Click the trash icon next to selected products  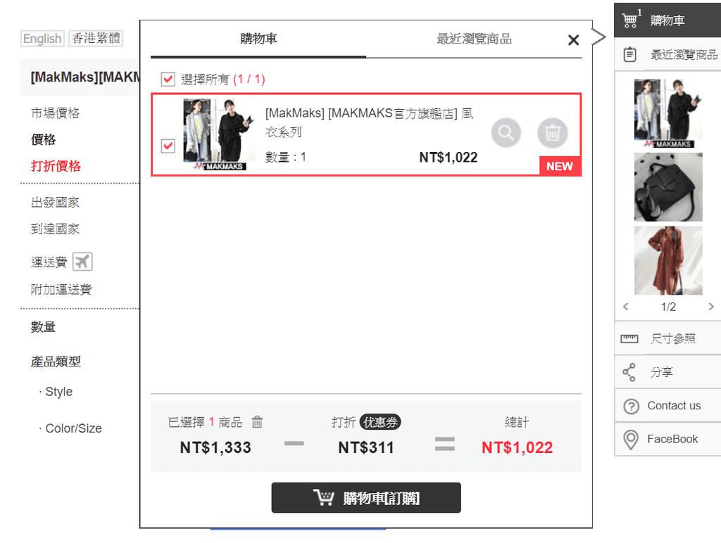[257, 422]
